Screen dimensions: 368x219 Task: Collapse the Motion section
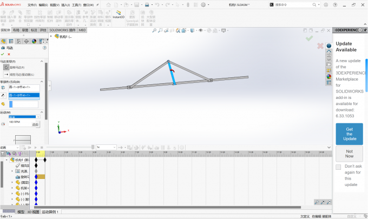pos(42,112)
